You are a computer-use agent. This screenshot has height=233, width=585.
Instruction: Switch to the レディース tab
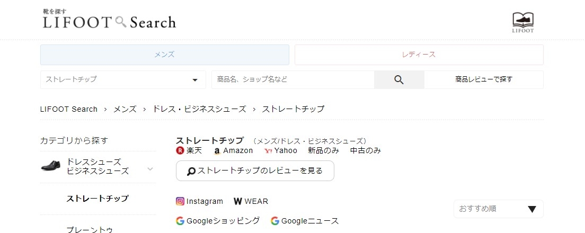419,55
